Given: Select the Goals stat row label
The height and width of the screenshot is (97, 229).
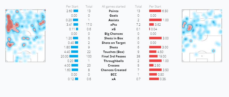Looking at the screenshot, I should [x=114, y=15].
